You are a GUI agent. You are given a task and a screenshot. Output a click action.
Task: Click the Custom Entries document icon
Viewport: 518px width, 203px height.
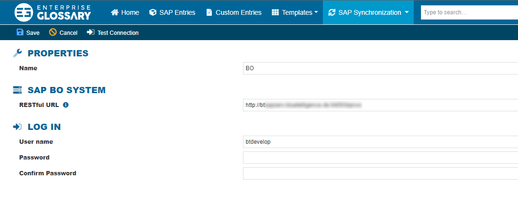pyautogui.click(x=209, y=12)
